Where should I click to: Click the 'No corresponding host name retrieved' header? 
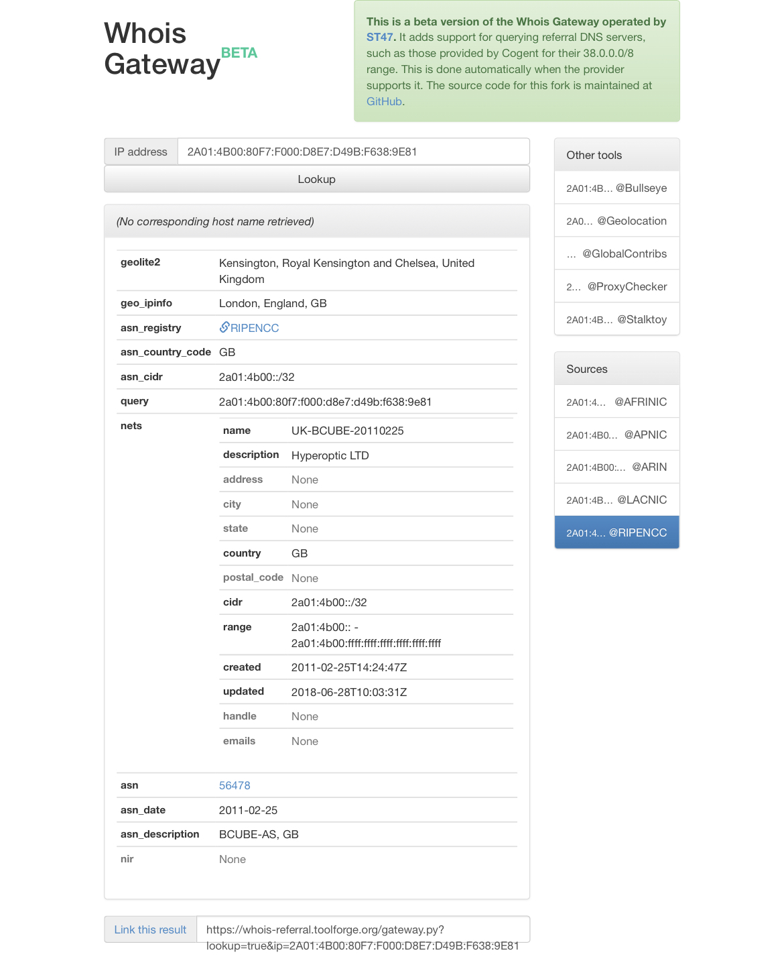(215, 221)
